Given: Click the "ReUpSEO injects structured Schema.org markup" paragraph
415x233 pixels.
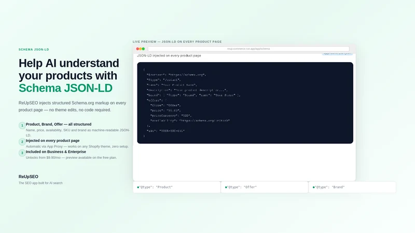Looking at the screenshot, I should click(72, 106).
